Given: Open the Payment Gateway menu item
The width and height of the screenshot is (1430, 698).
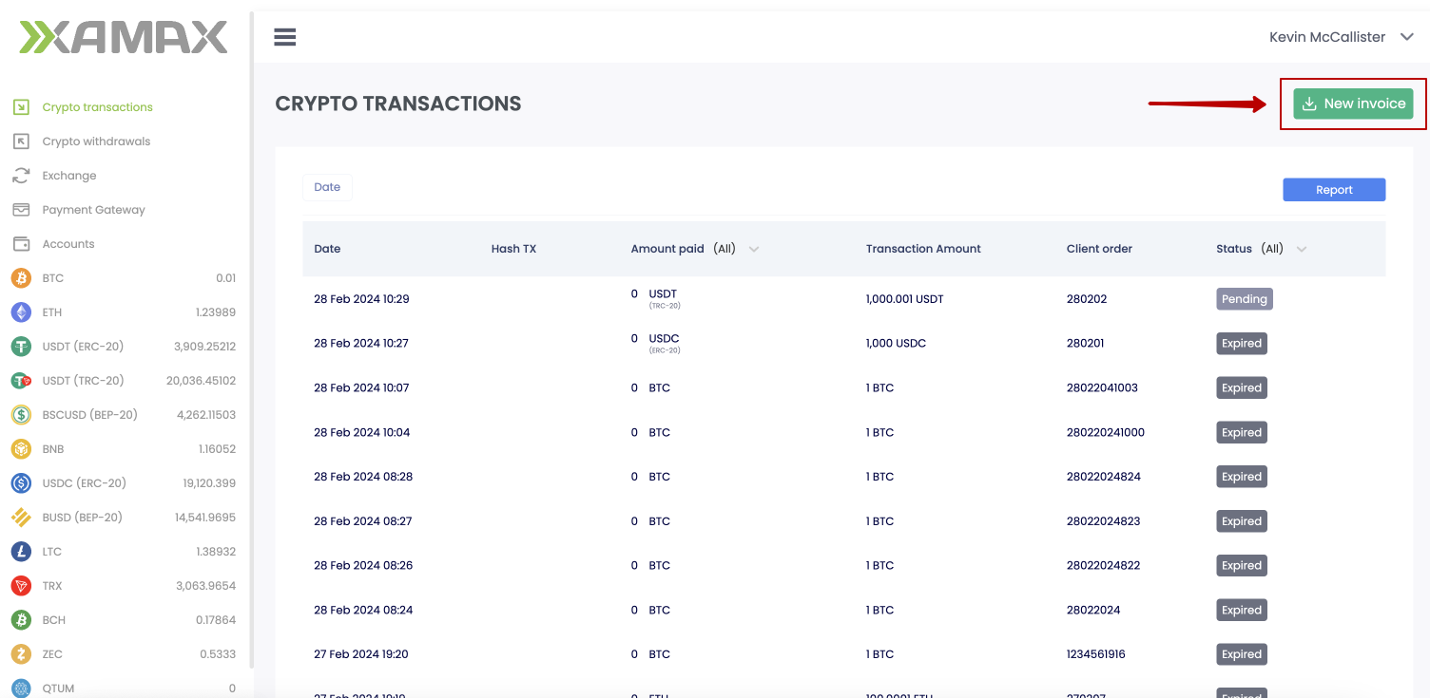Looking at the screenshot, I should (x=93, y=210).
